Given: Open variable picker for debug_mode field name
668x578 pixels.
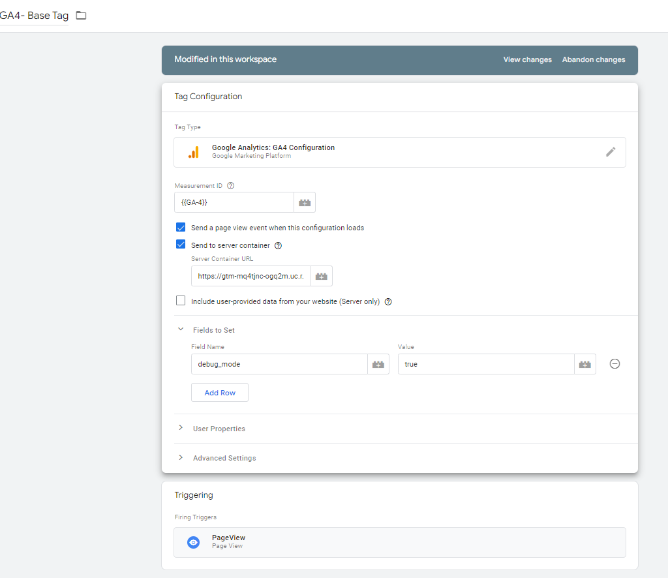Looking at the screenshot, I should pos(378,364).
